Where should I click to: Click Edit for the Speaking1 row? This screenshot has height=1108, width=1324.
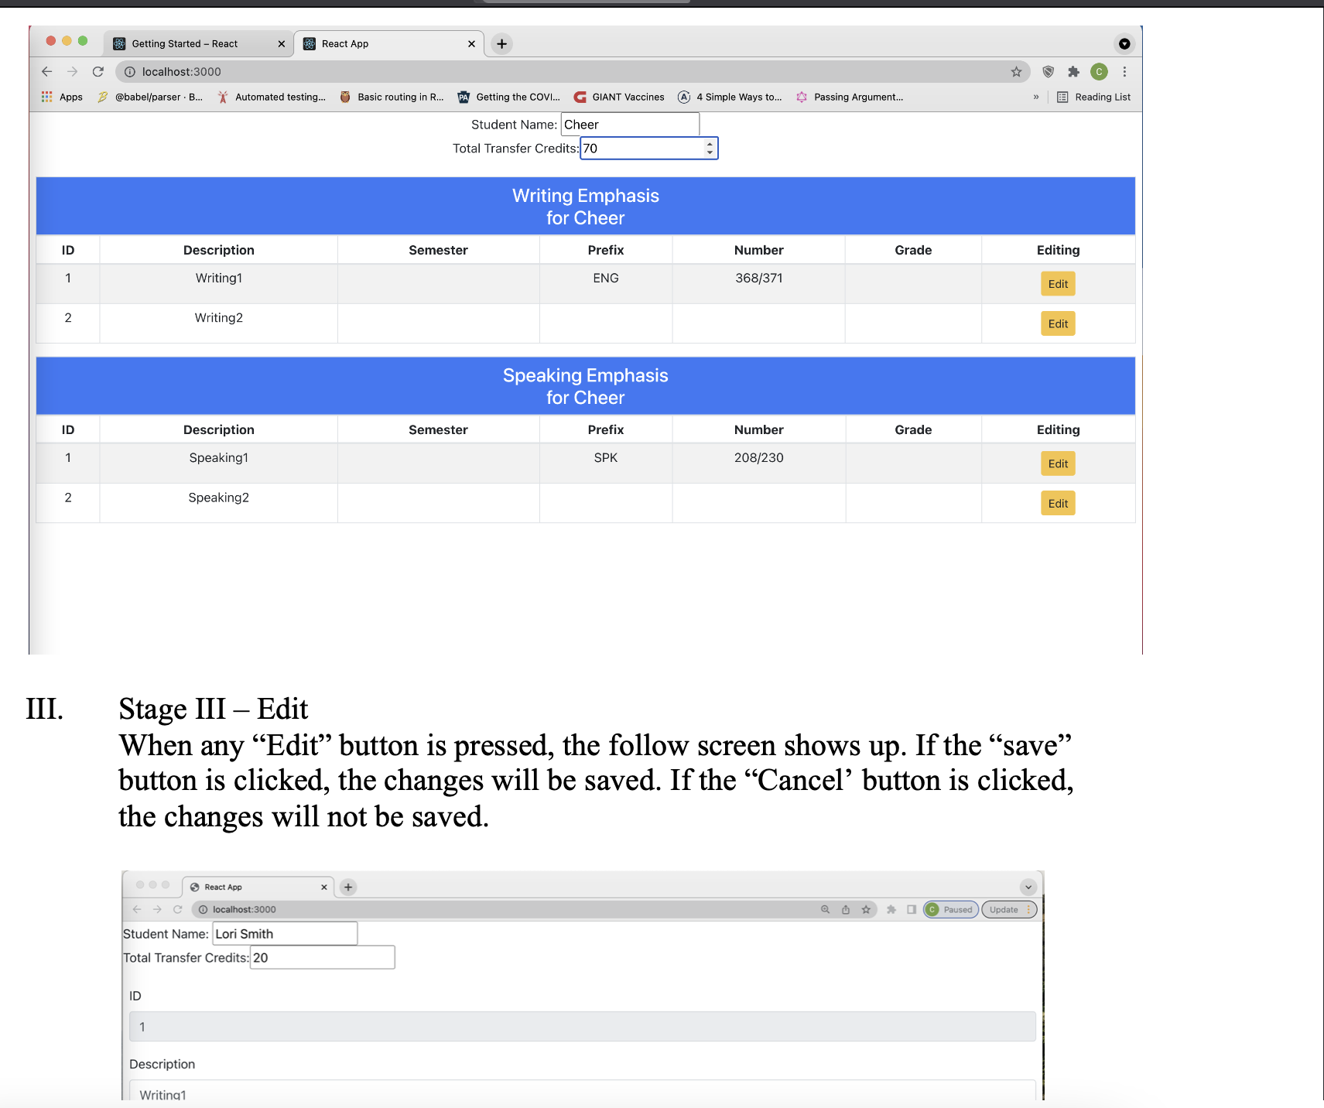(1058, 463)
